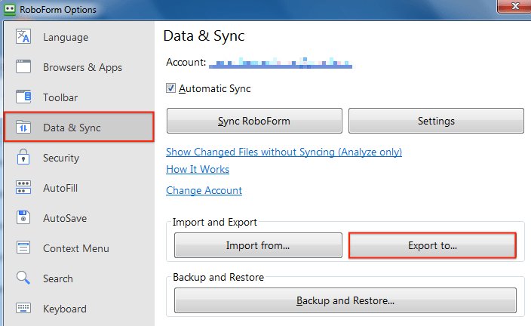
Task: Open the Search options page
Action: 79,278
